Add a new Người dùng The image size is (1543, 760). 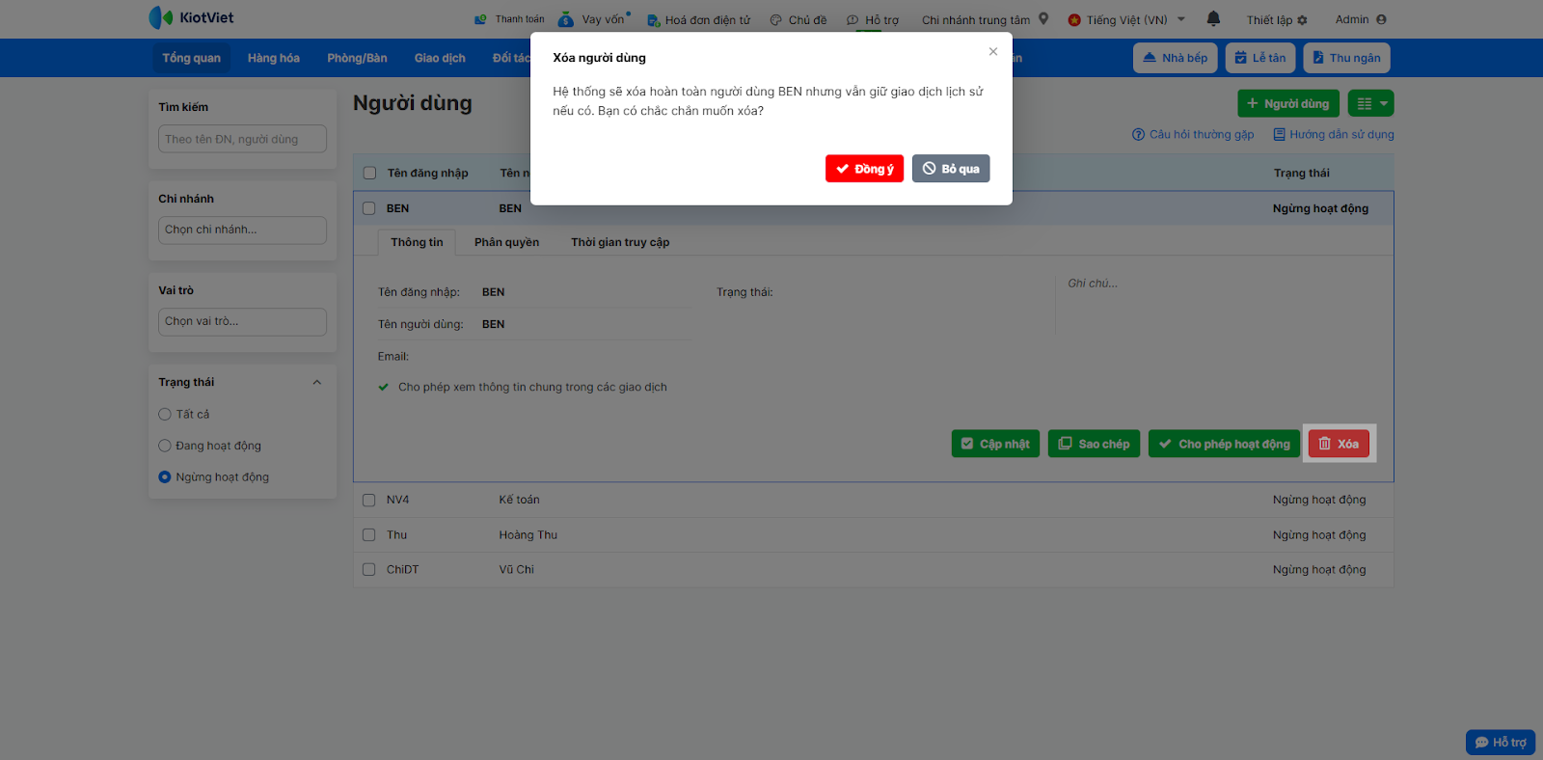click(x=1287, y=103)
